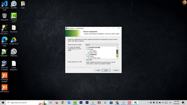Show hidden system tray icons chevron
187x105 pixels.
(x=148, y=102)
